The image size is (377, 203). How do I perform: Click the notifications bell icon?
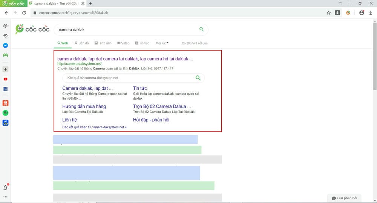pos(5,188)
